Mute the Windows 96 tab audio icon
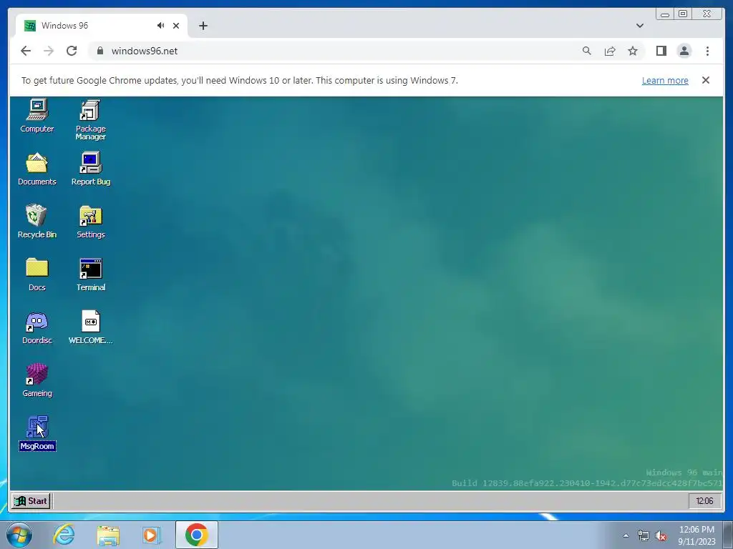733x549 pixels. (x=161, y=26)
